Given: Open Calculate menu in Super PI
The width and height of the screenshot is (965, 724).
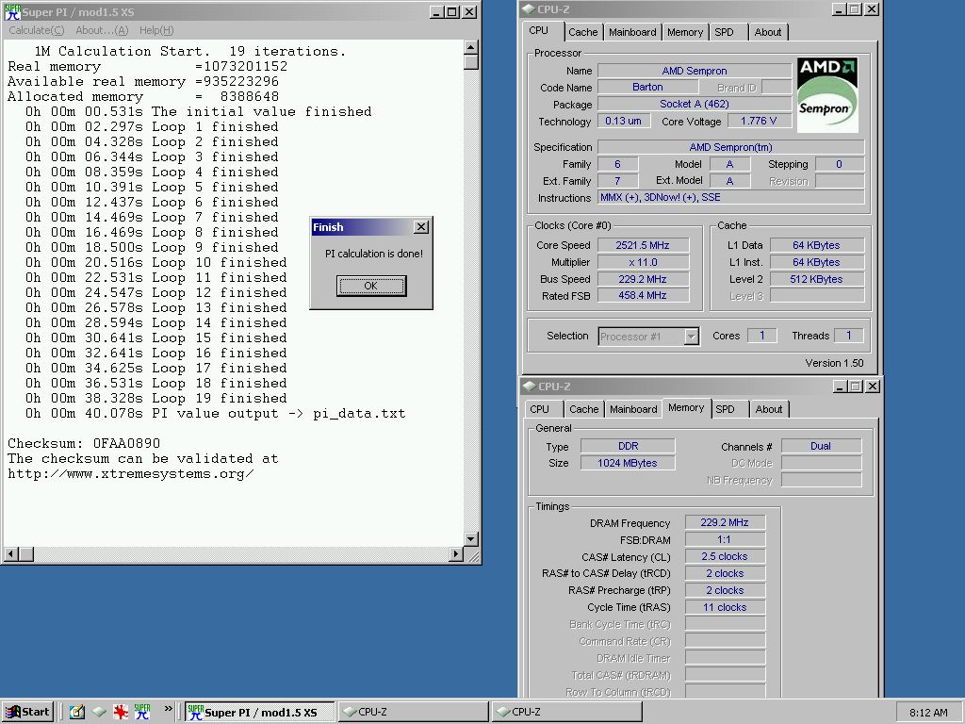Looking at the screenshot, I should click(x=37, y=30).
